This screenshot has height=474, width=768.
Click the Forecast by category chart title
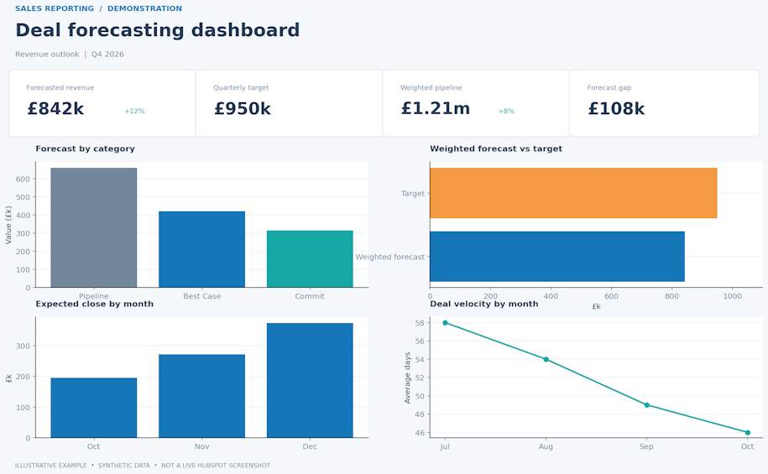coord(86,148)
